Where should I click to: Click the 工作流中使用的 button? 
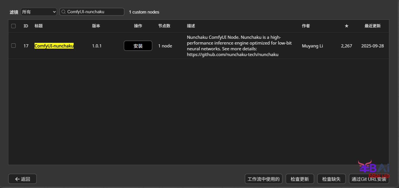pos(264,179)
